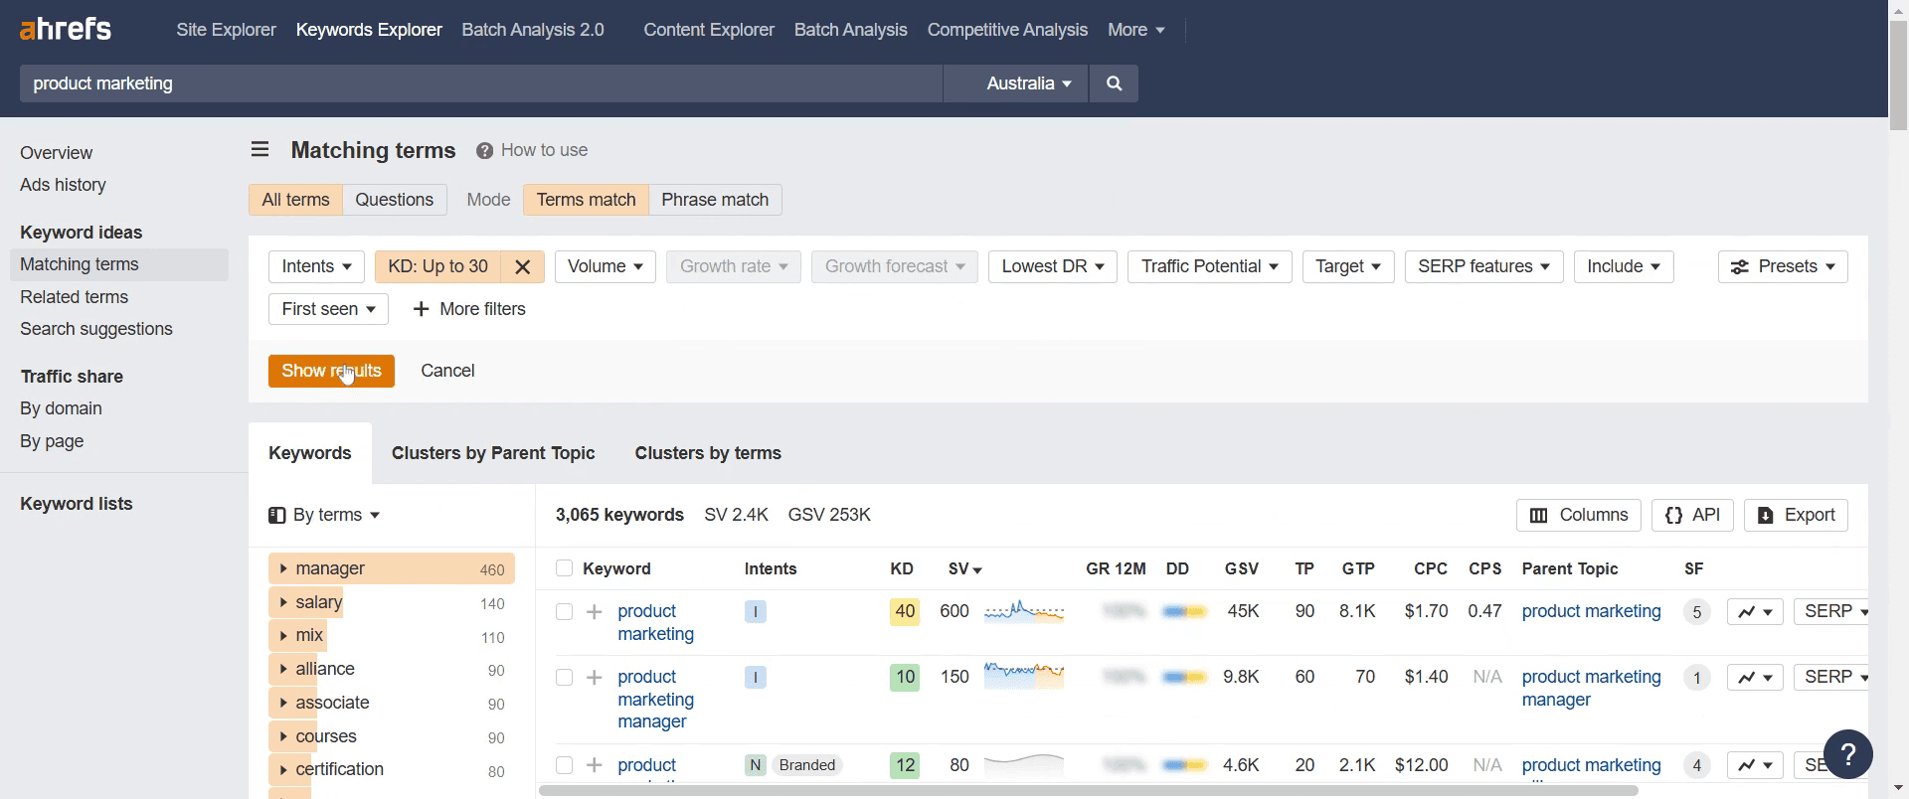Select all keywords via header checkbox

point(564,568)
